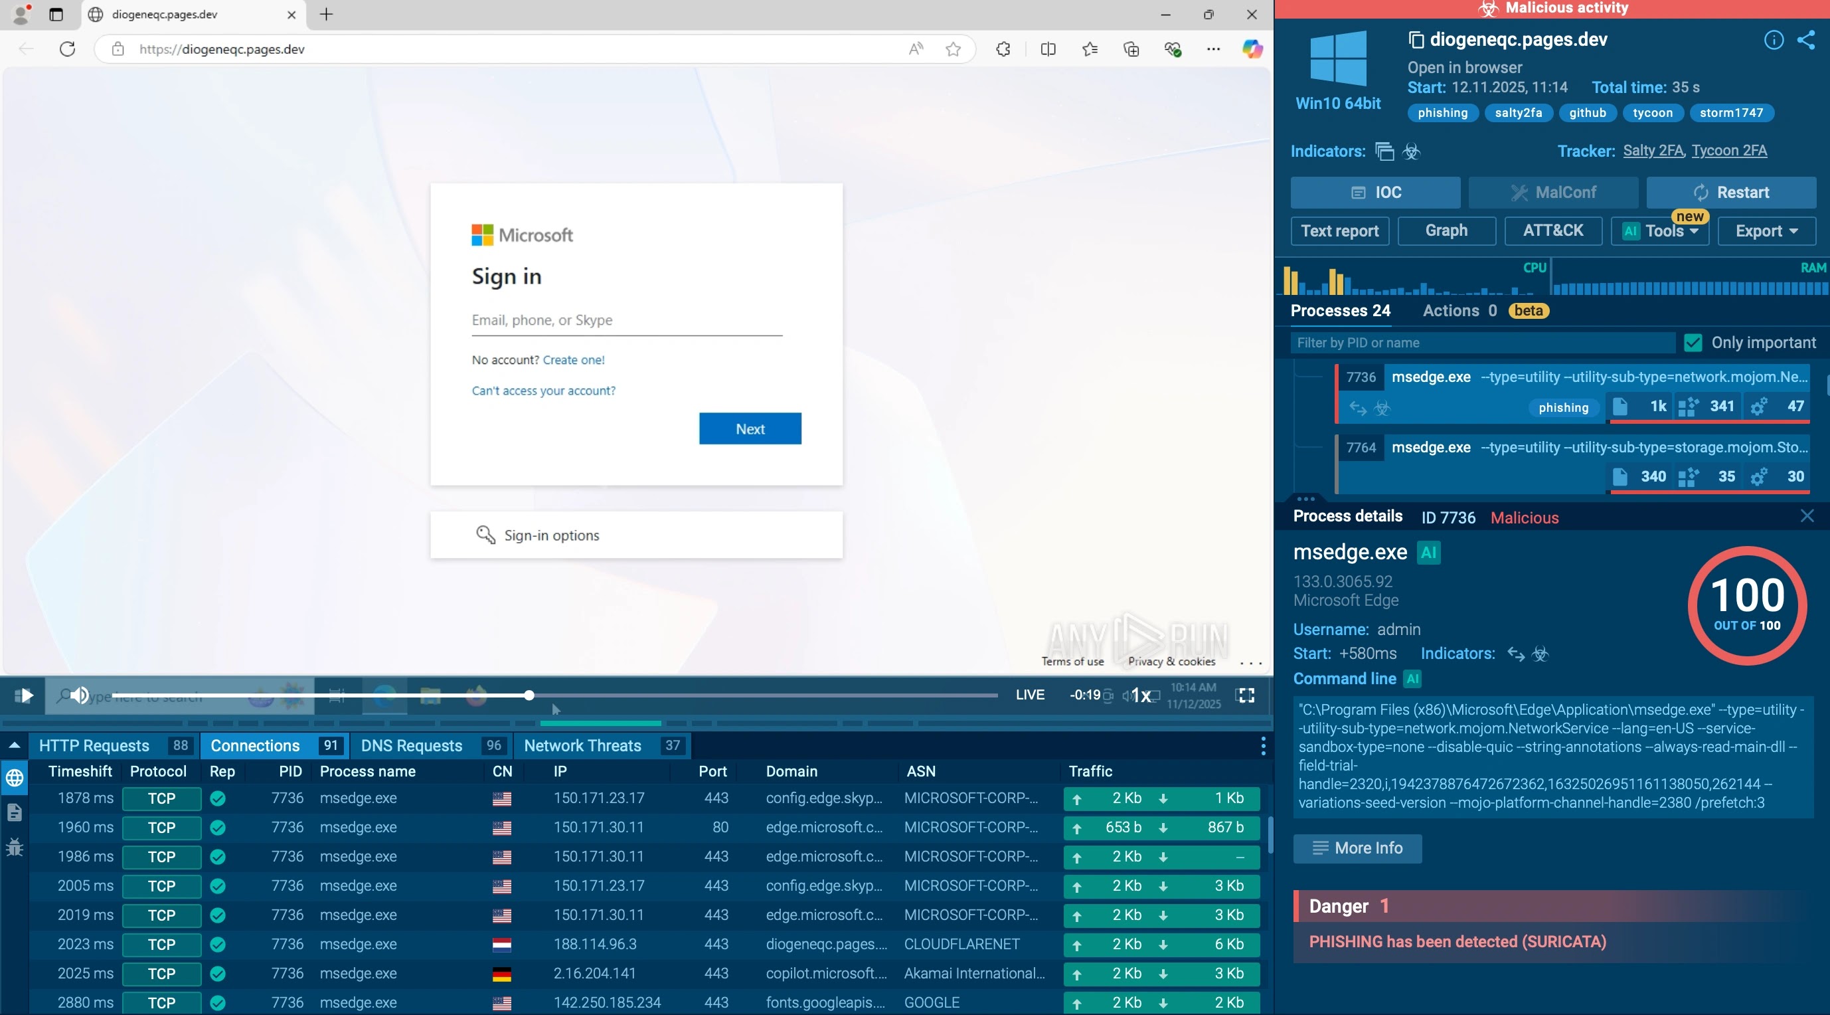Click the Filter by PID or name field
This screenshot has height=1015, width=1830.
(1481, 343)
